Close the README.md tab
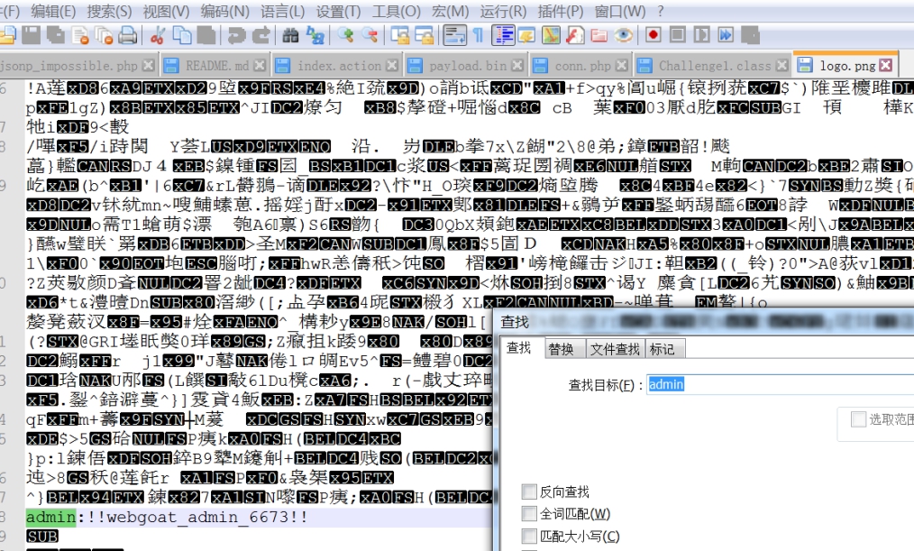The image size is (914, 551). tap(260, 65)
